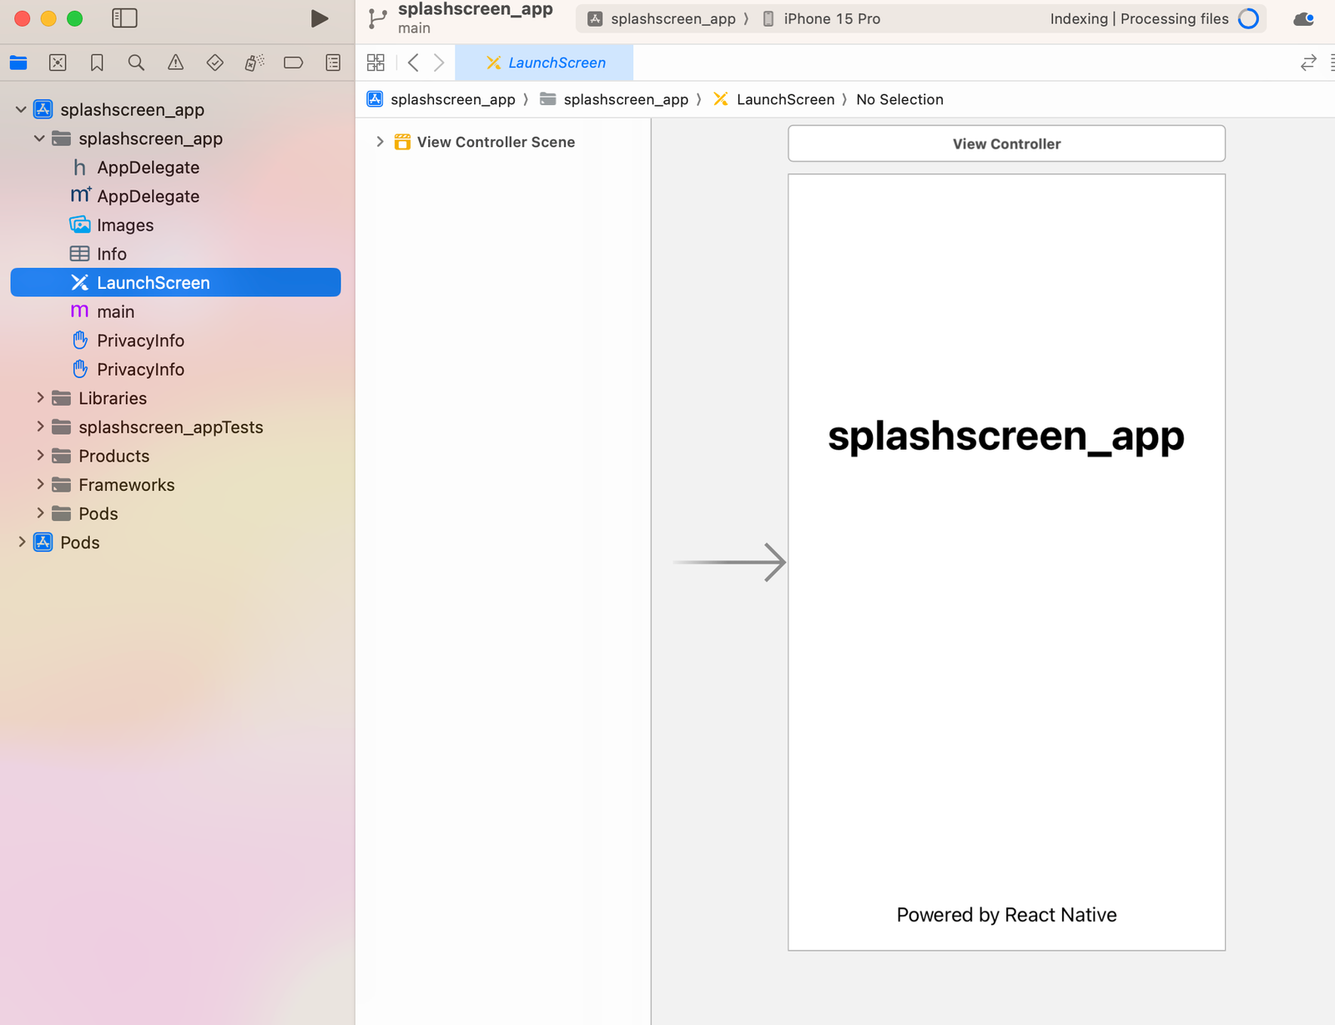
Task: Click the Indexing progress spinner
Action: pyautogui.click(x=1248, y=18)
